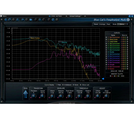Click the Speed knob

click(x=43, y=96)
